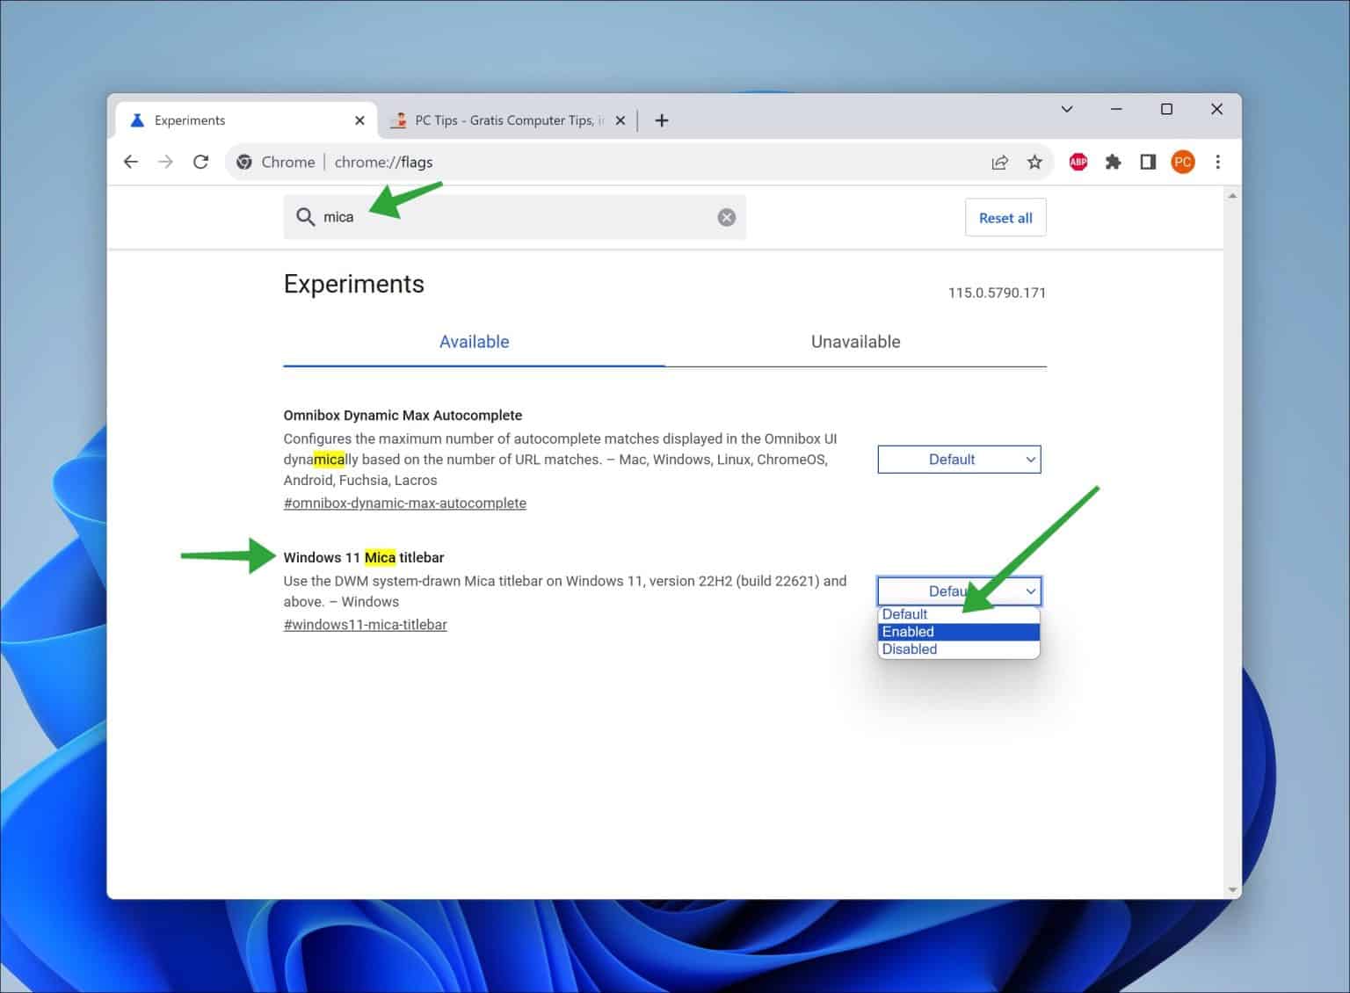The image size is (1350, 993).
Task: Switch to the Unavailable tab
Action: (854, 342)
